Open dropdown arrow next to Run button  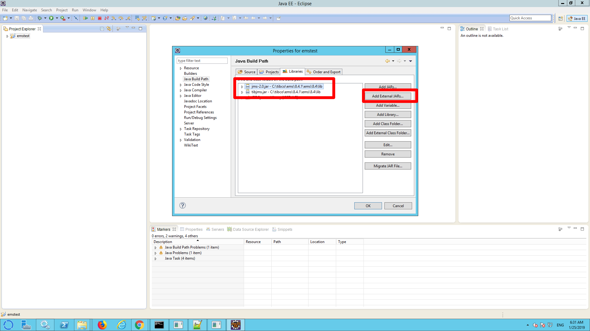[57, 18]
